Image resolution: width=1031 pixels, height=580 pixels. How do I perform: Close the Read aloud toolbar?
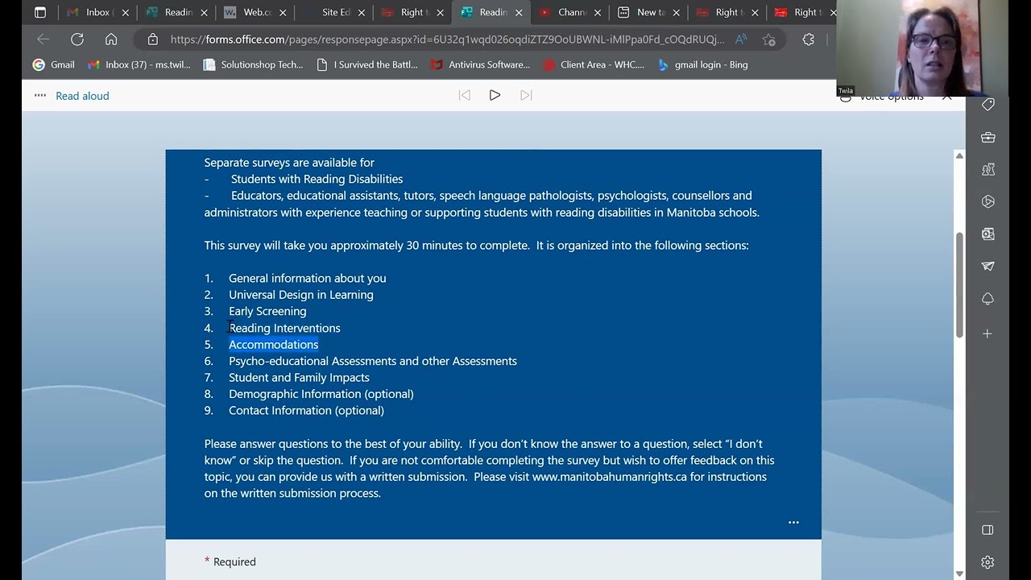click(x=947, y=97)
